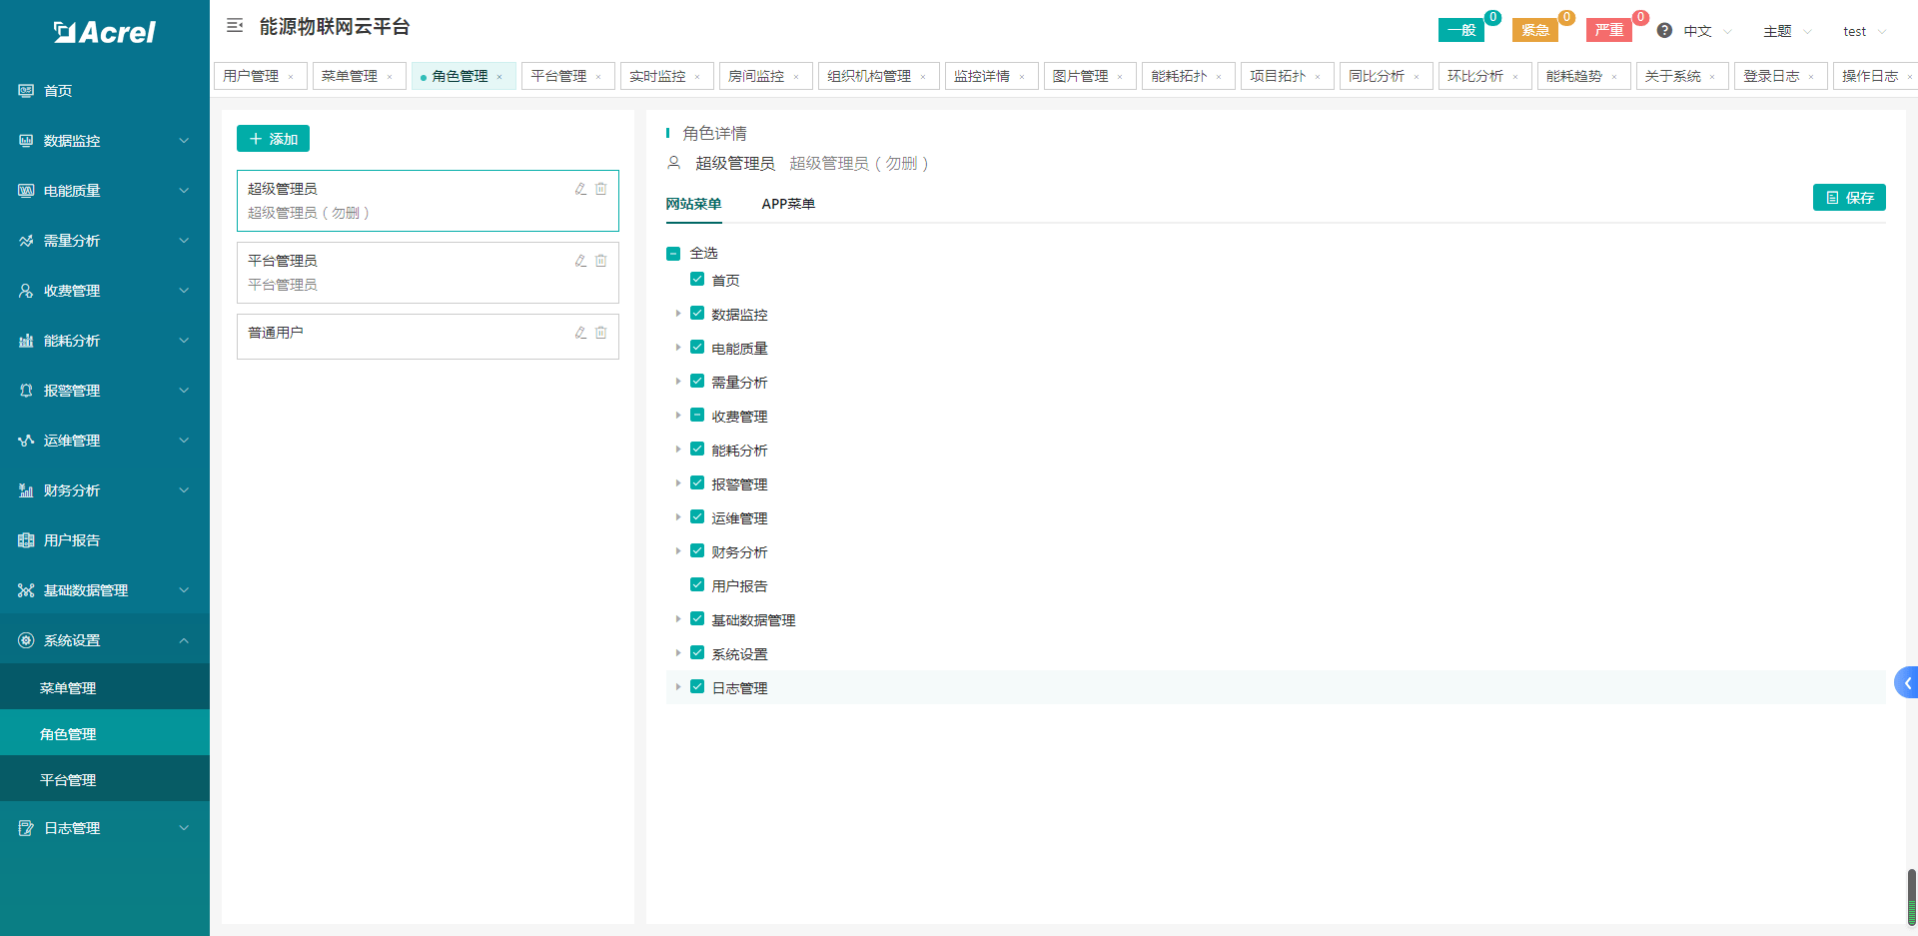The width and height of the screenshot is (1918, 936).
Task: Click the 需量分析 sidebar icon
Action: (x=26, y=241)
